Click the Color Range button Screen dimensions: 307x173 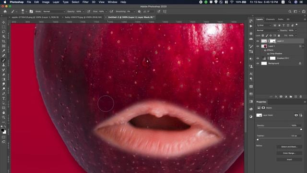289,153
